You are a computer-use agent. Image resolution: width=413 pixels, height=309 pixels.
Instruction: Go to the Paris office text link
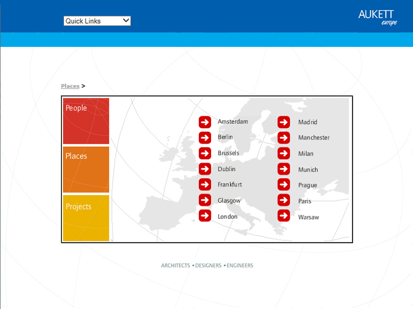tap(305, 201)
